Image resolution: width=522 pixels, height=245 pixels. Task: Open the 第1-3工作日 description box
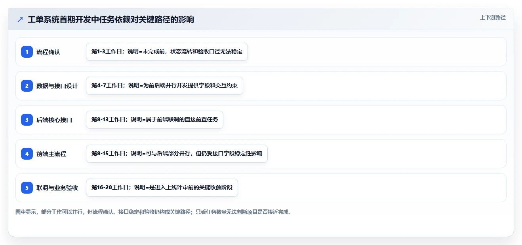(x=167, y=52)
